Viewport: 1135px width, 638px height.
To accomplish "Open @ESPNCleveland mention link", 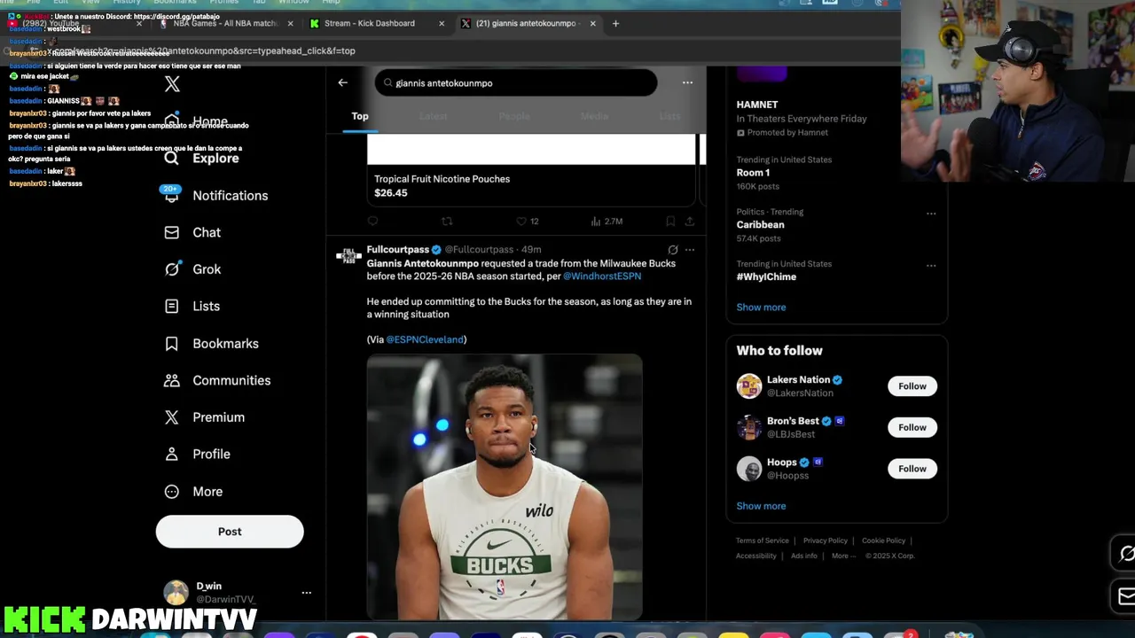I will 425,339.
